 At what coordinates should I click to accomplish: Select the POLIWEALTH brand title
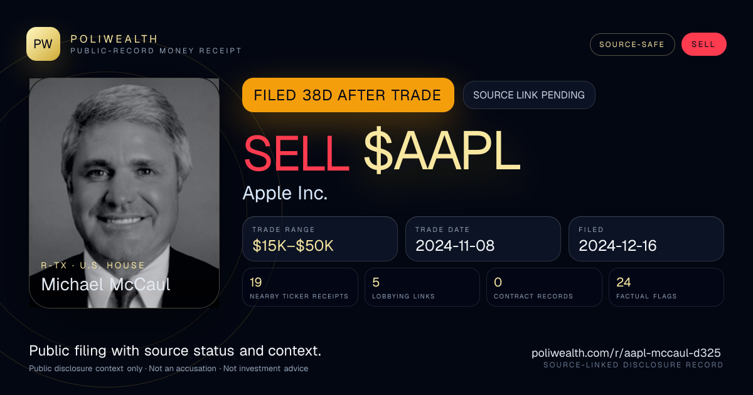(x=114, y=39)
